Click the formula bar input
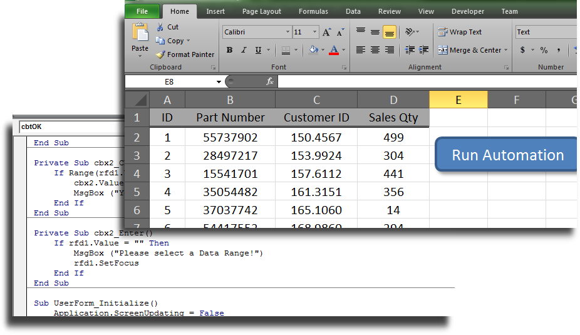This screenshot has height=335, width=580. coord(427,81)
